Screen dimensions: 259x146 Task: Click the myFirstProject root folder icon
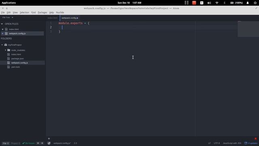6,45
